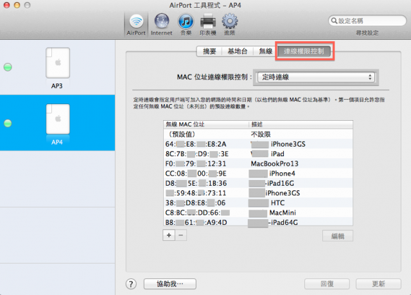This screenshot has width=411, height=295.
Task: Open the printer (印表機) toolbar icon
Action: 208,25
